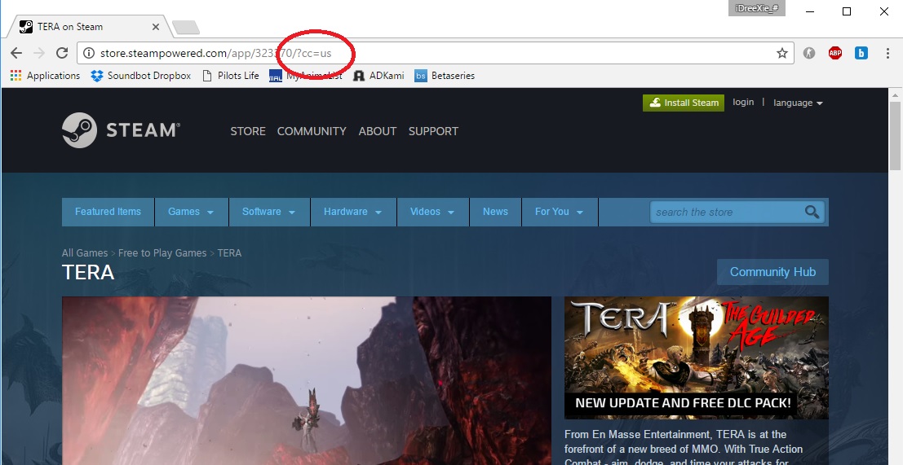Click the Install Steam button

[684, 103]
